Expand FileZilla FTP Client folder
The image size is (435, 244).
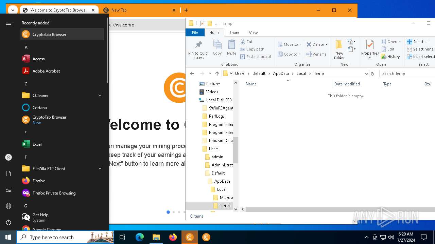click(x=100, y=168)
